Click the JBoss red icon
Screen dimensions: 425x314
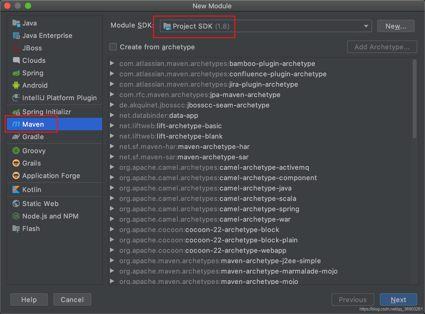(x=16, y=48)
